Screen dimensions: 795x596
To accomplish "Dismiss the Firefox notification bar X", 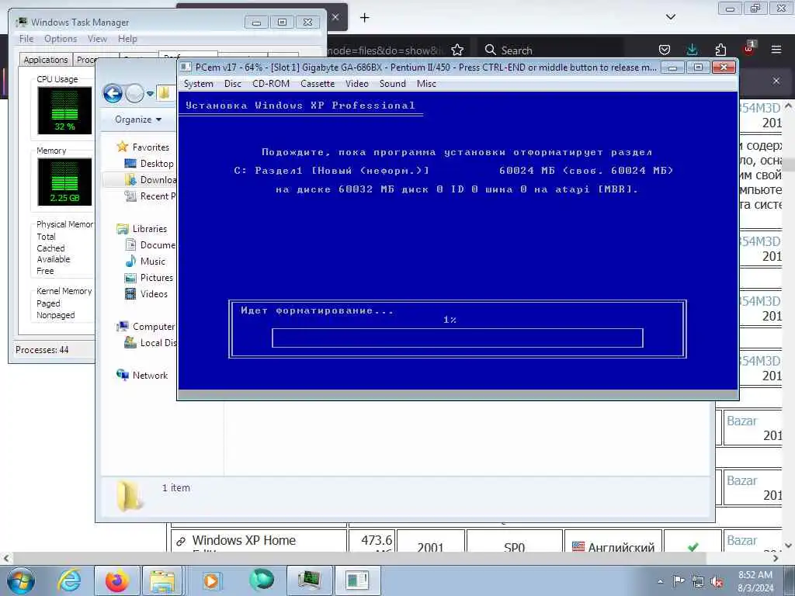I will 776,81.
